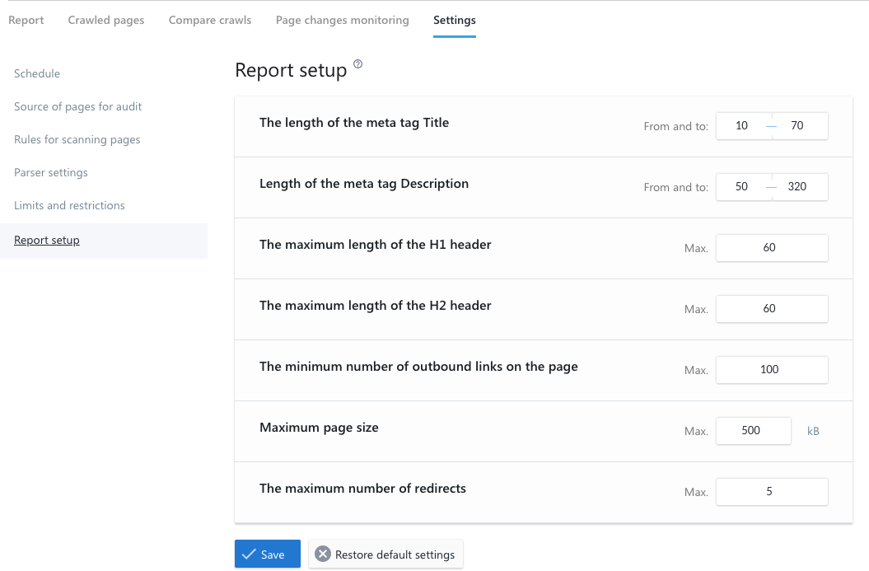This screenshot has width=869, height=571.
Task: Click the H1 header max length field
Action: [x=771, y=248]
